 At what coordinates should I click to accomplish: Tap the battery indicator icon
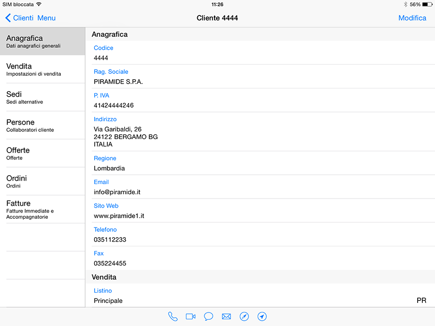click(x=427, y=4)
